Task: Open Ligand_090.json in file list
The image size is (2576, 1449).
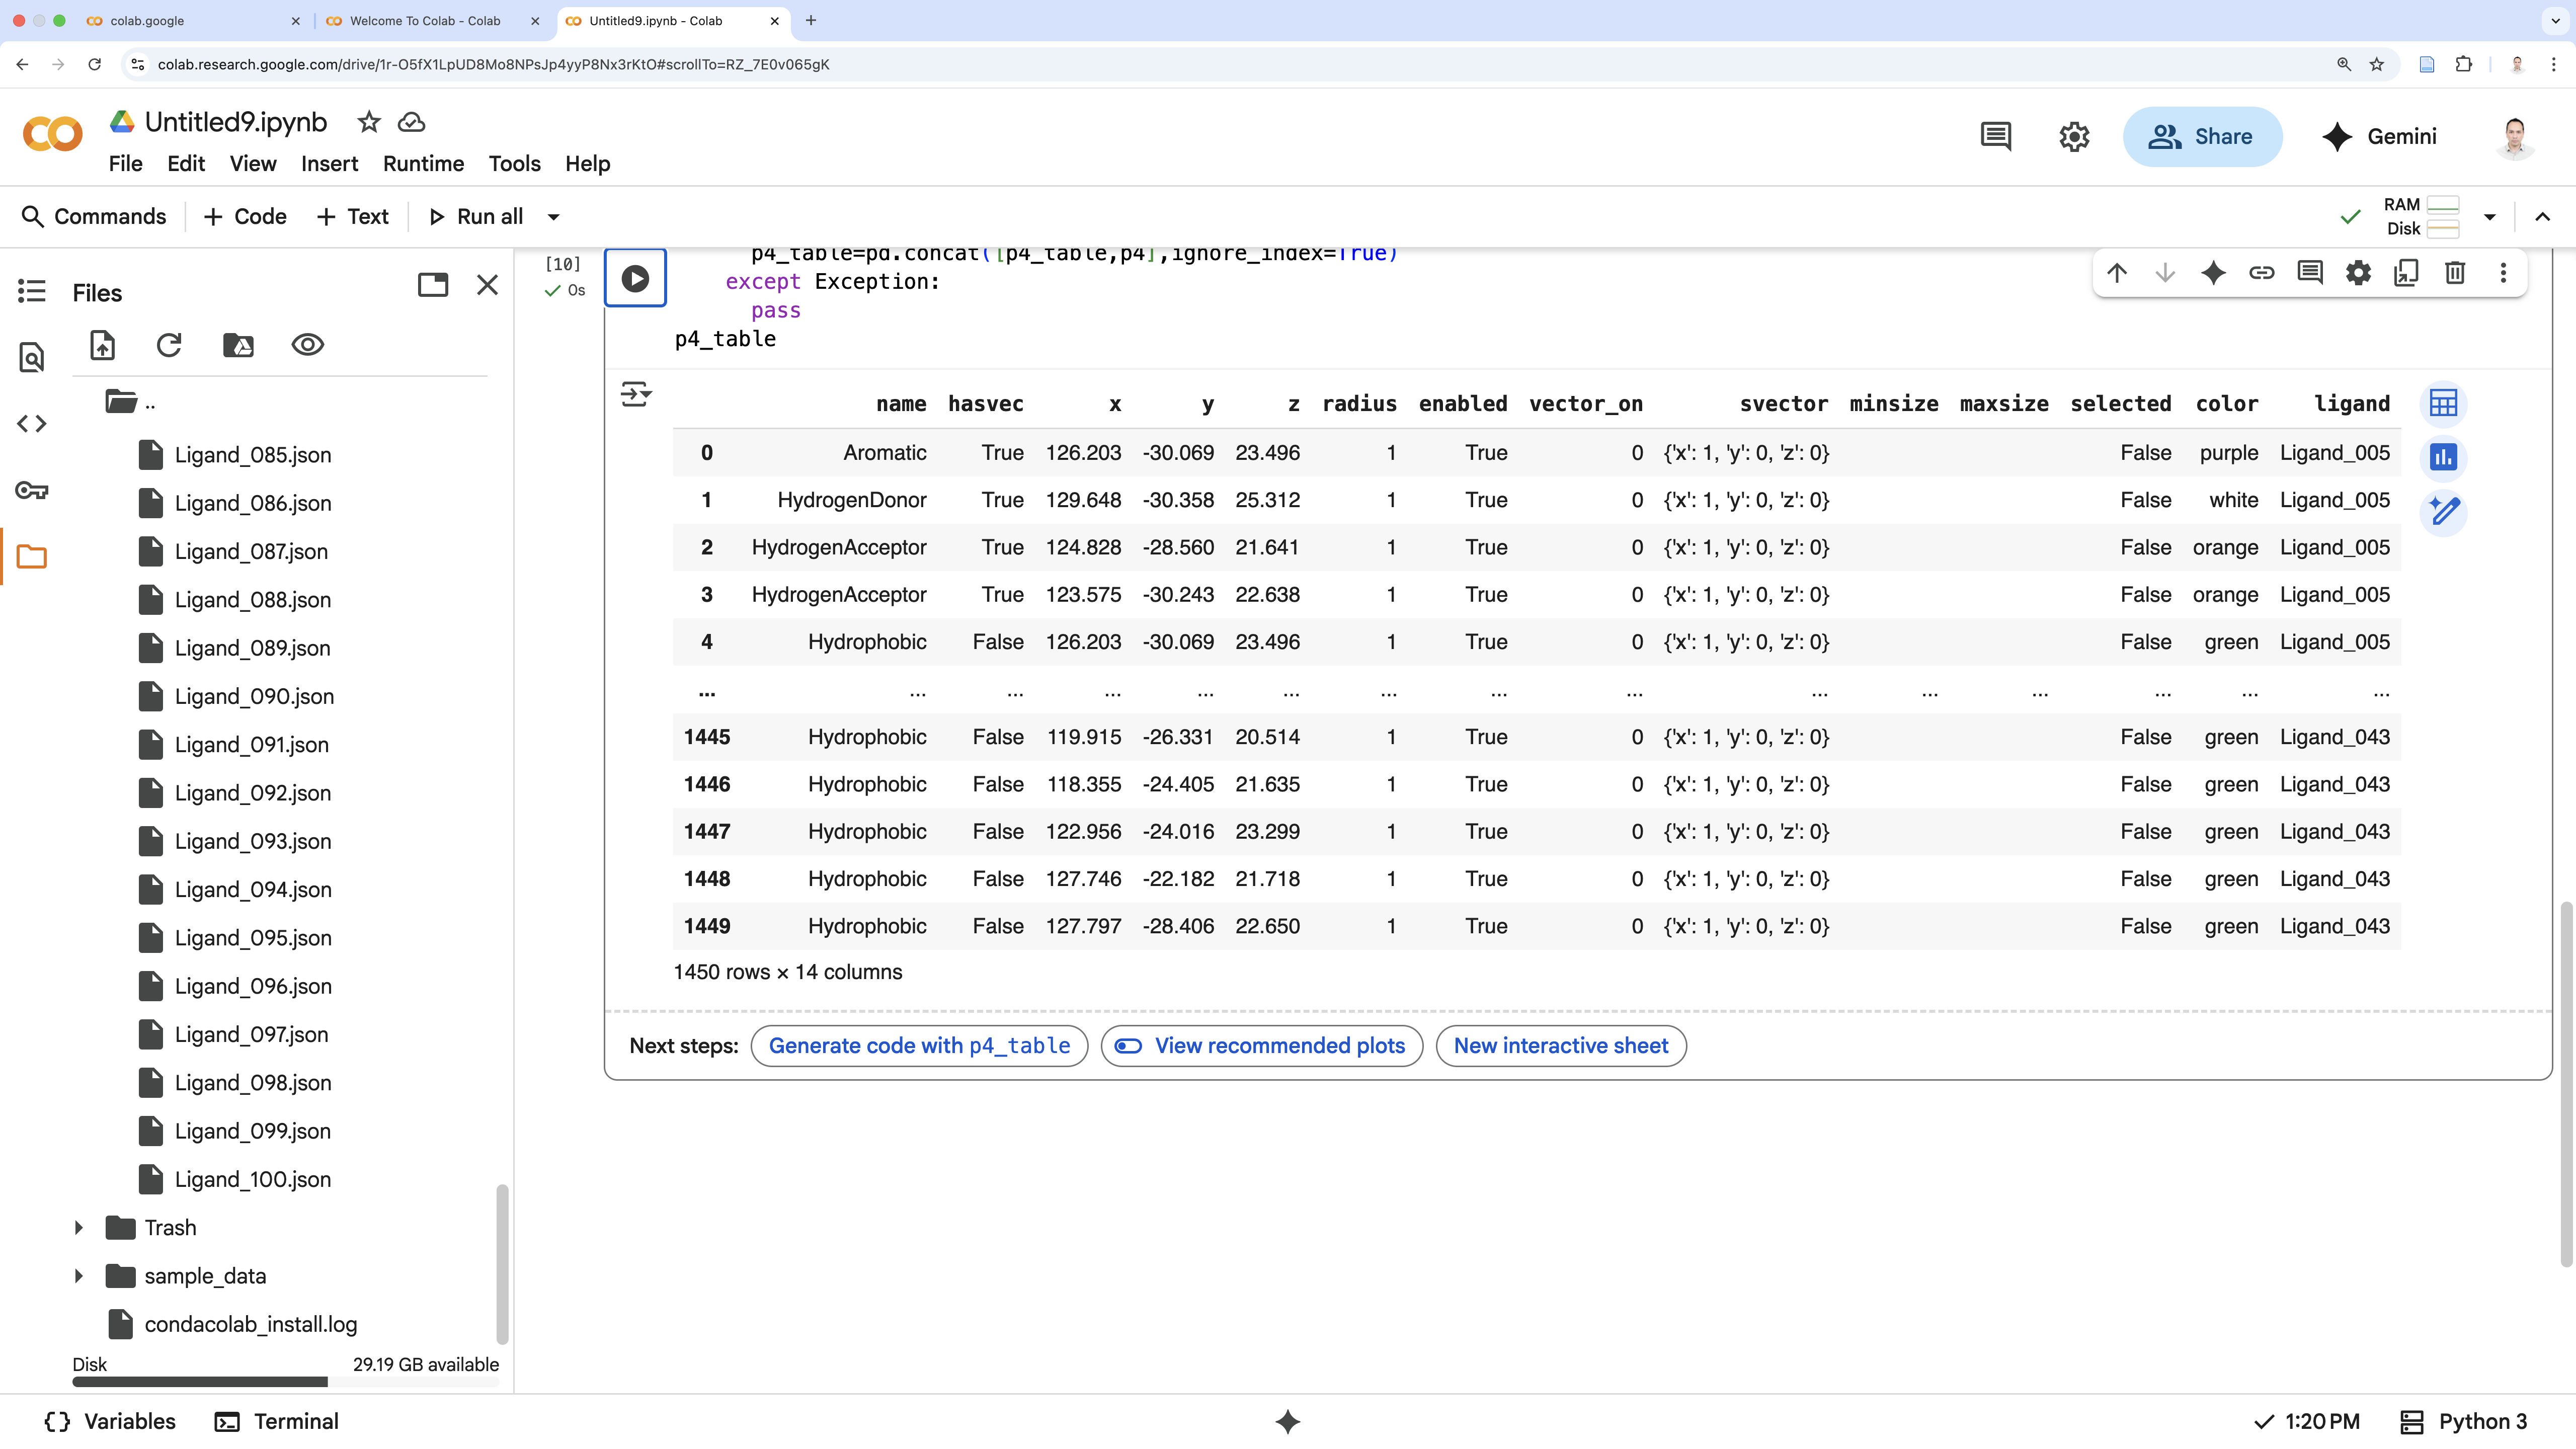Action: click(254, 697)
